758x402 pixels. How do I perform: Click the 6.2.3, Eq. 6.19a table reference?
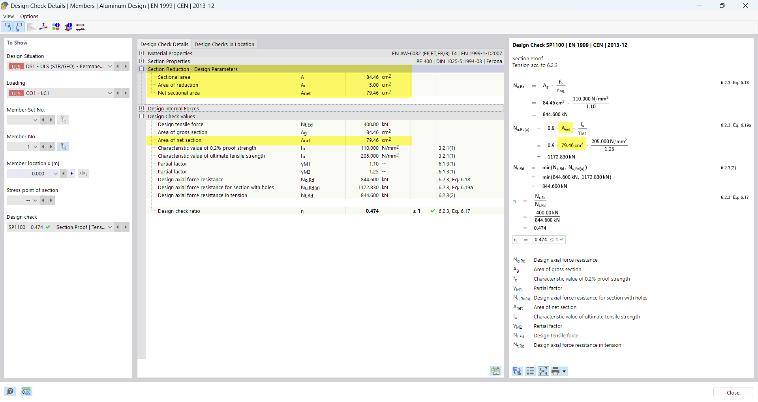click(456, 188)
